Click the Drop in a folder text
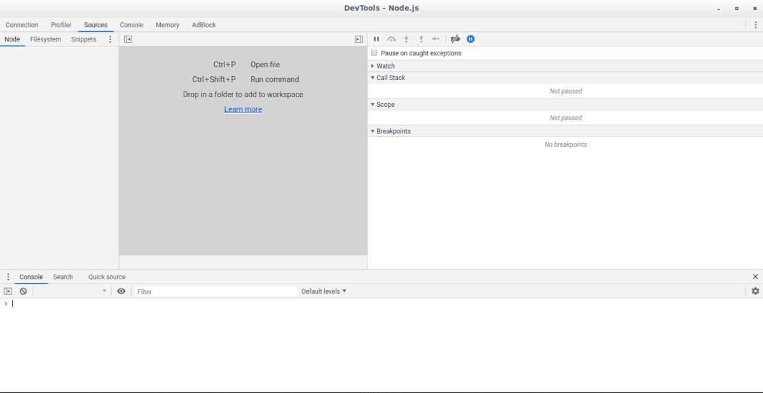 [243, 94]
